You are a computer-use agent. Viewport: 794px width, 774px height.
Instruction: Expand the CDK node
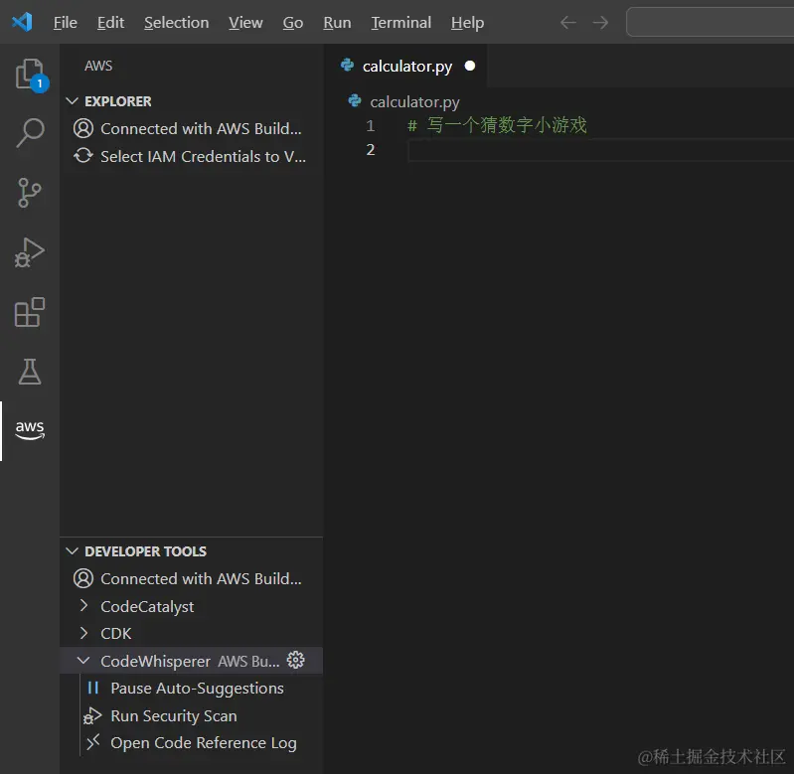(84, 633)
